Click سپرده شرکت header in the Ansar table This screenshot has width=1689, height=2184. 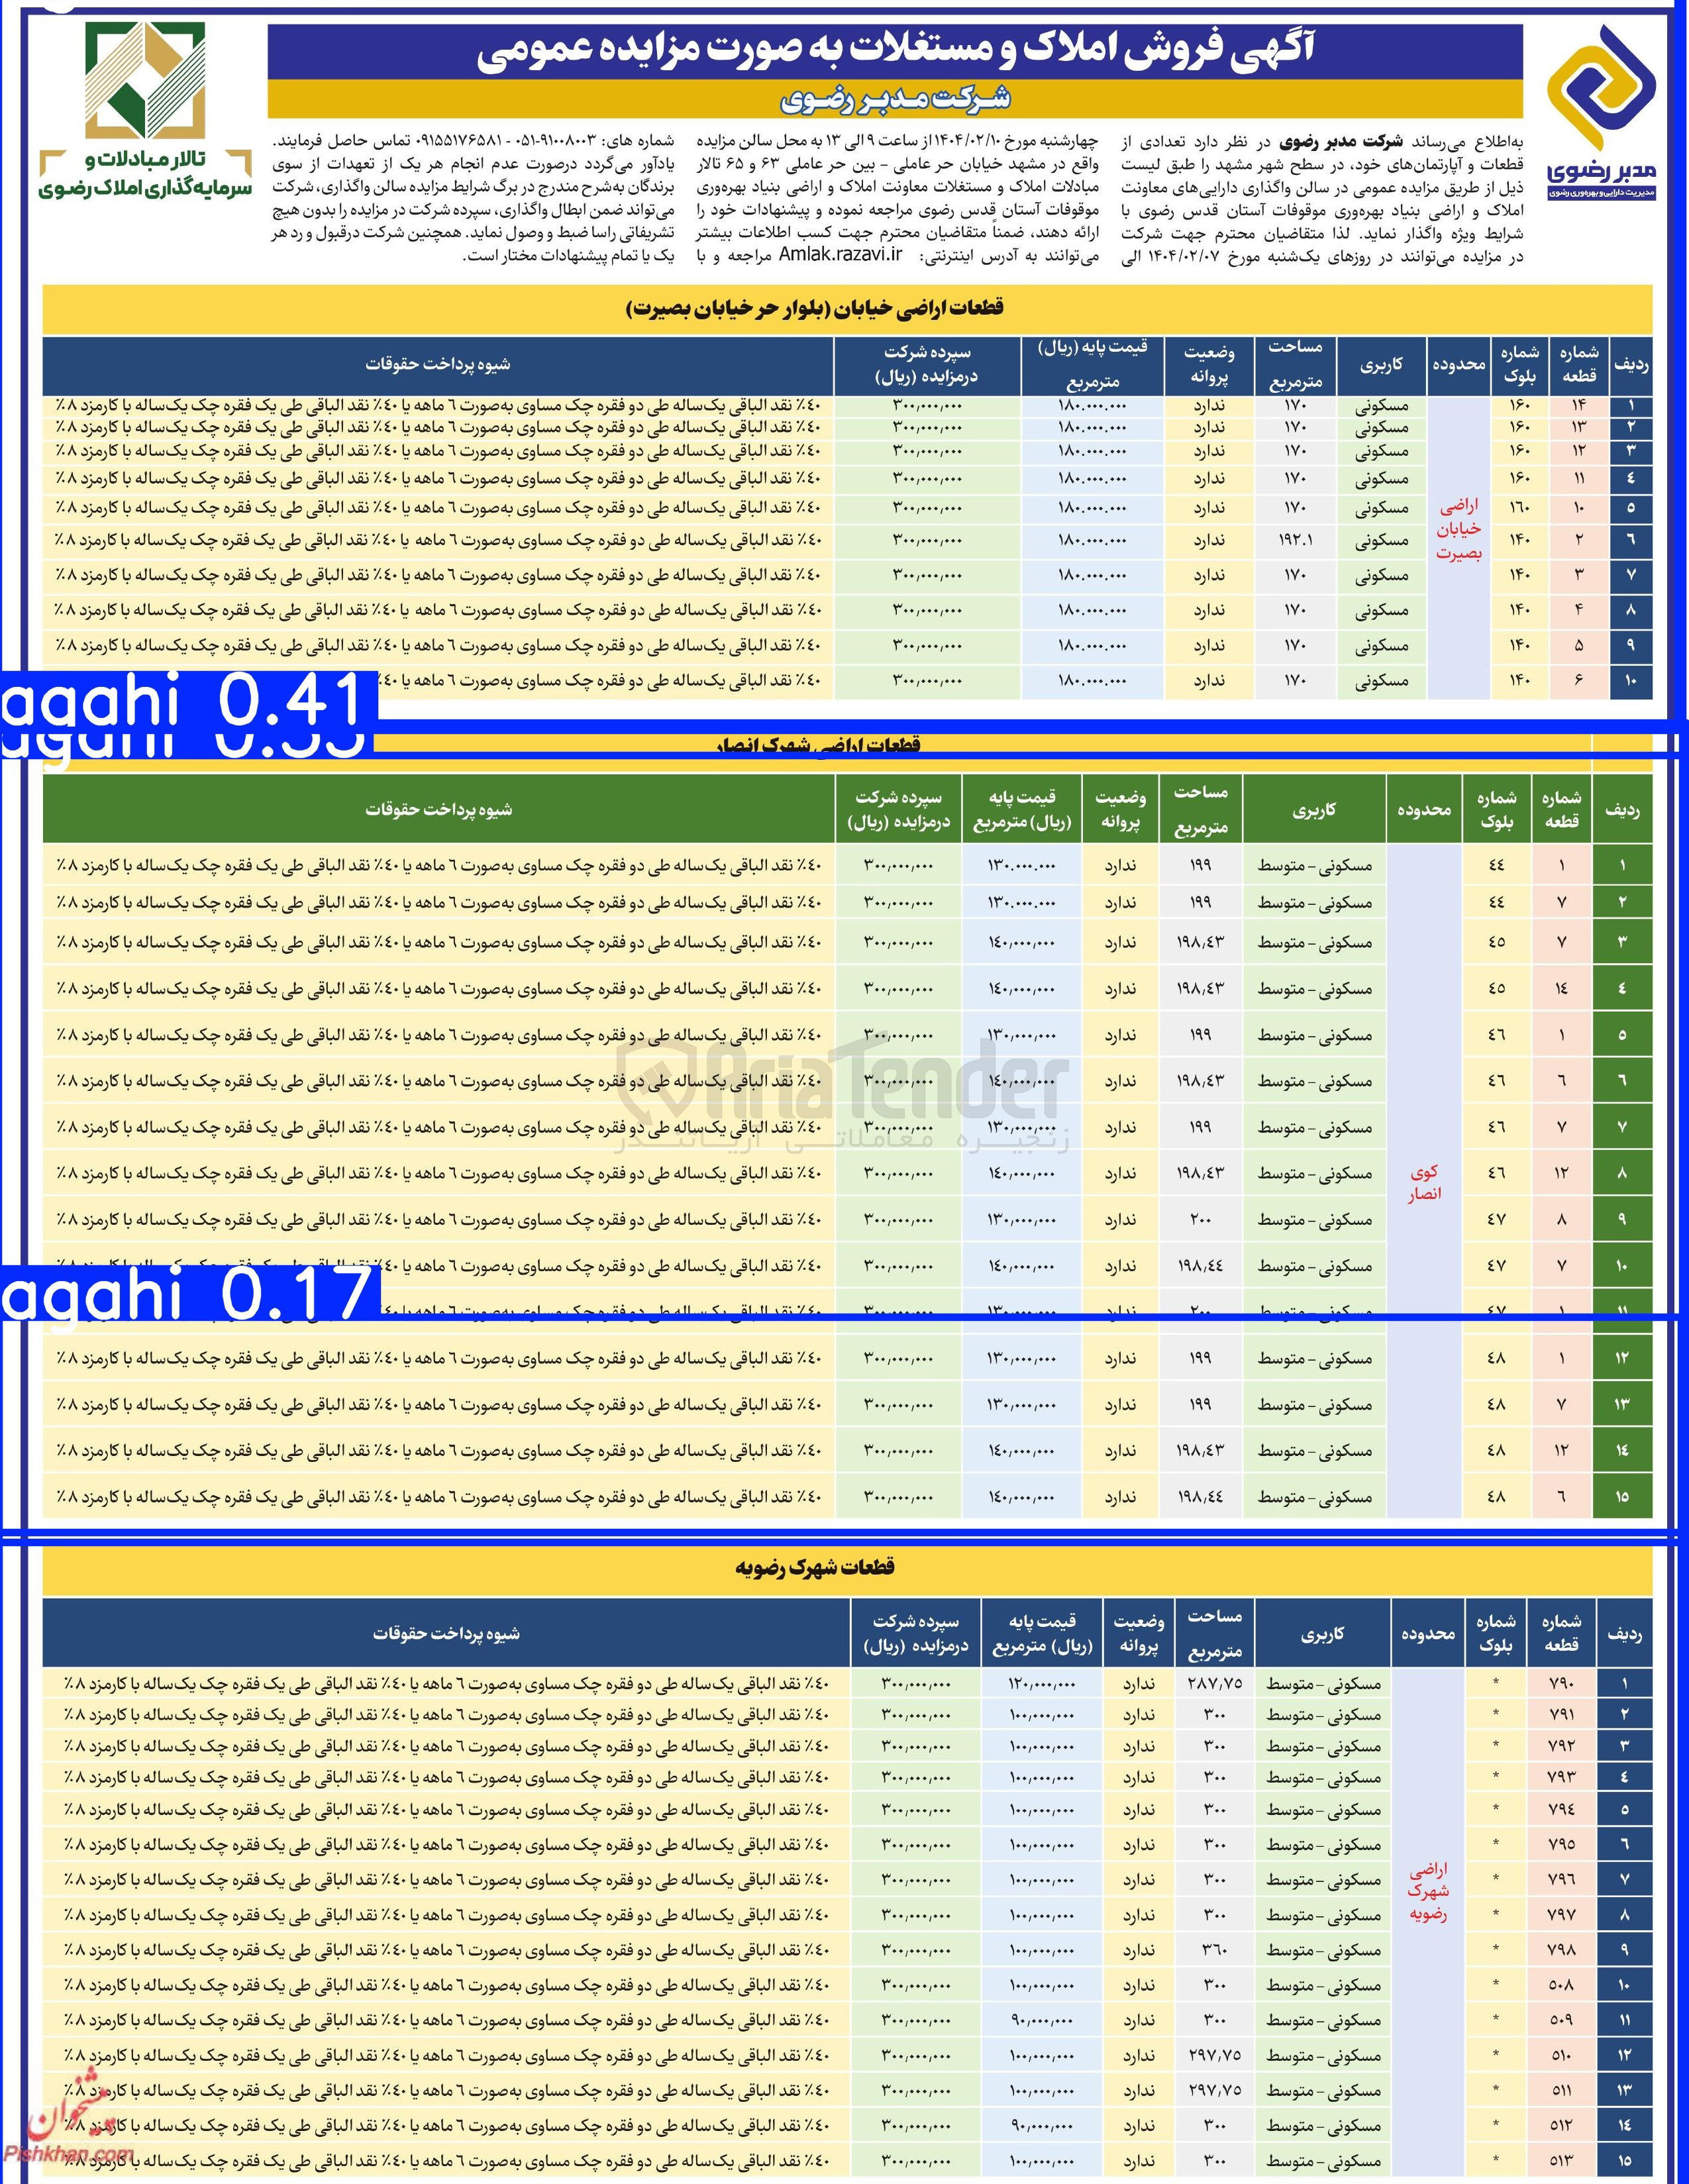click(898, 810)
